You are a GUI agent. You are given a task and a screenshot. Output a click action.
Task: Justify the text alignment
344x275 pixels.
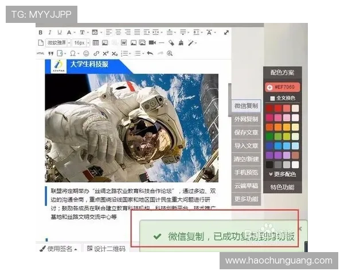click(x=137, y=33)
